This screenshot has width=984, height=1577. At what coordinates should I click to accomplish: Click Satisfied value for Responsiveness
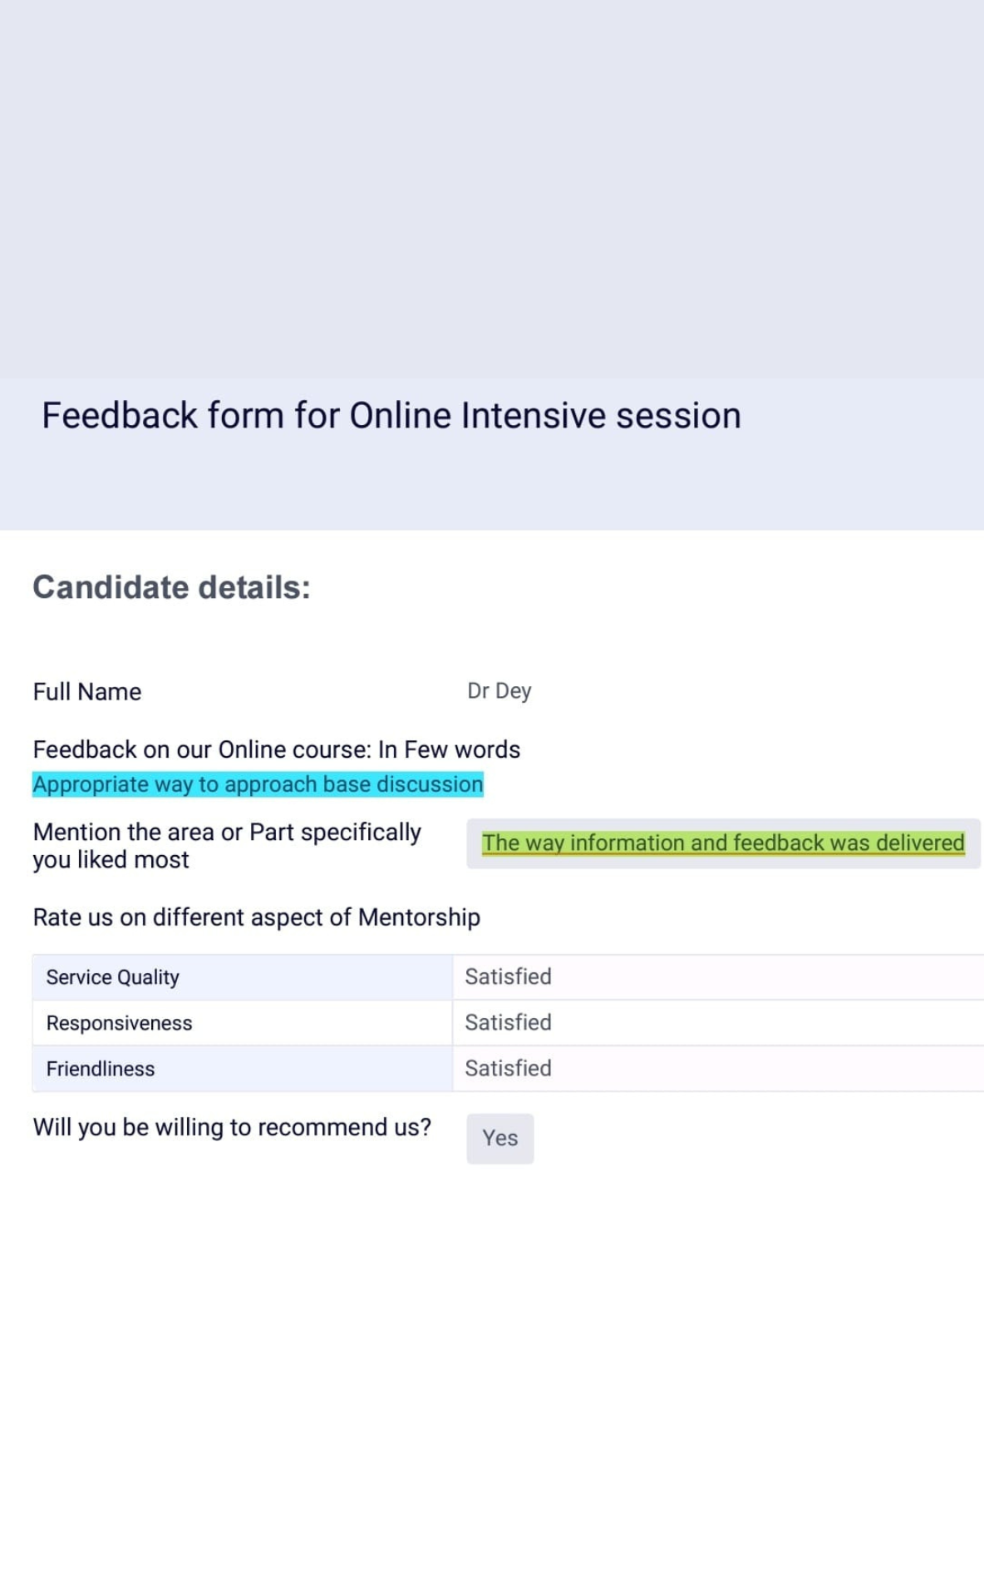pyautogui.click(x=508, y=1022)
